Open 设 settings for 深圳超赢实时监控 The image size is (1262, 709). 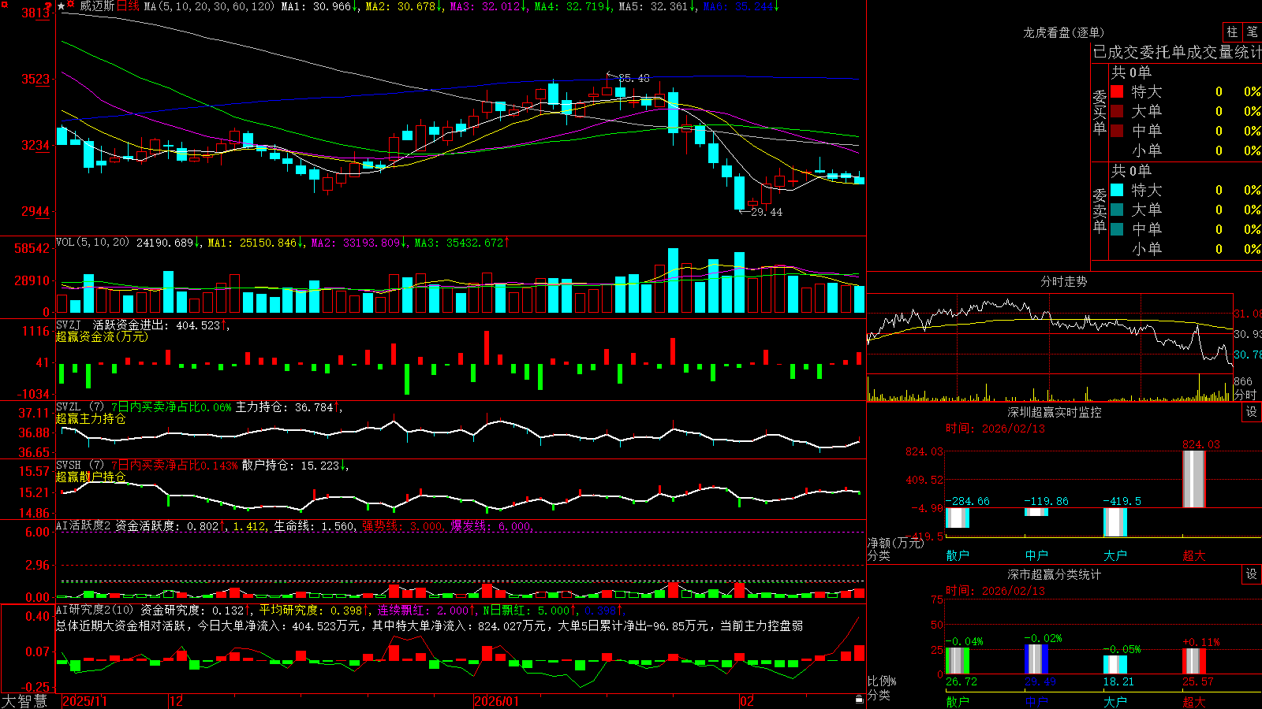click(x=1252, y=412)
